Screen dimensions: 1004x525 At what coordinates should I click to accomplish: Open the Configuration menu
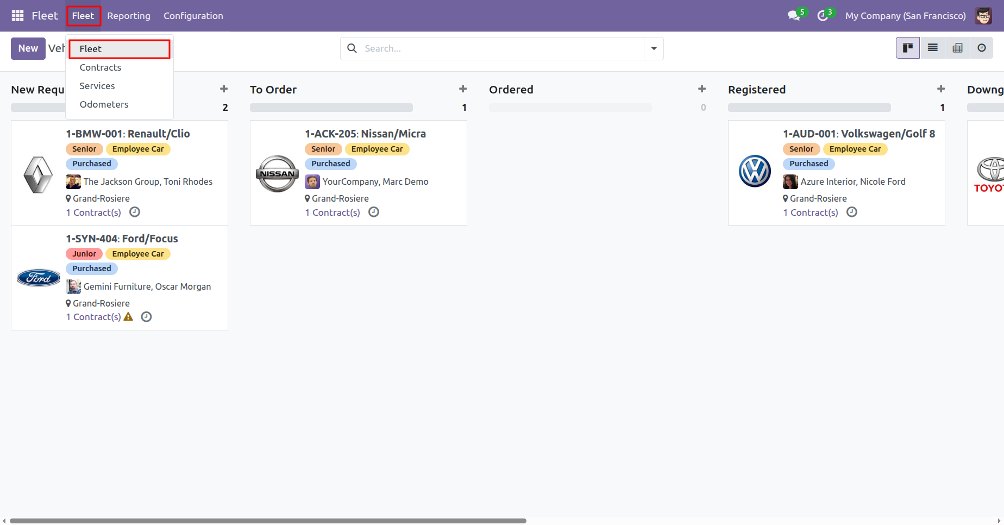(x=193, y=16)
